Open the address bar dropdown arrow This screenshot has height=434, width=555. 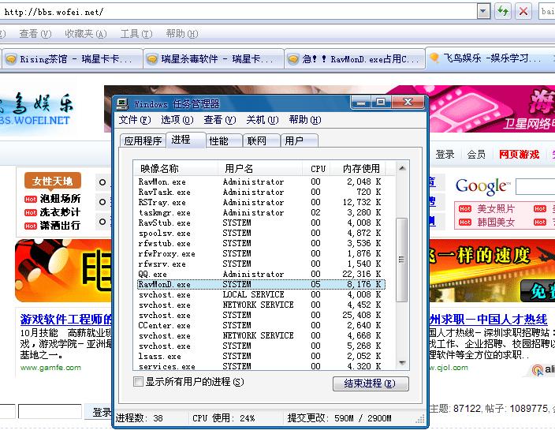(x=482, y=11)
